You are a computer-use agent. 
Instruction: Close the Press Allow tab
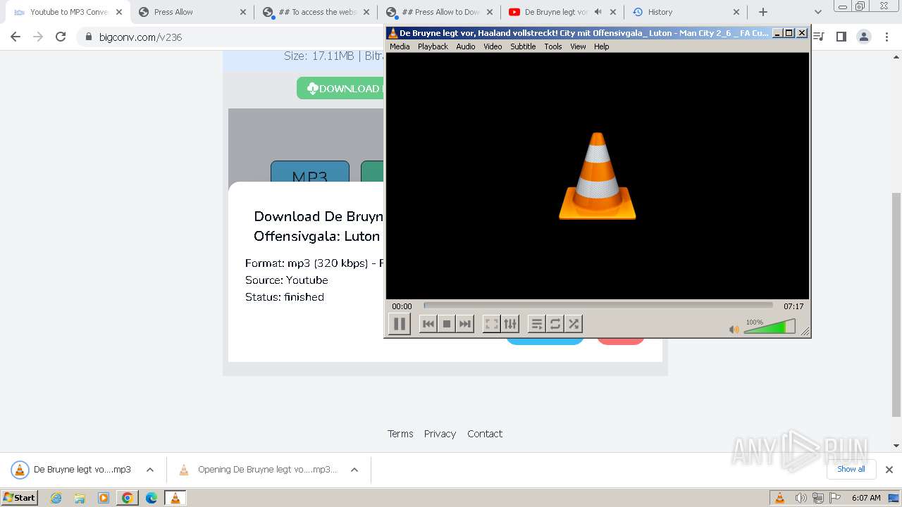[243, 12]
